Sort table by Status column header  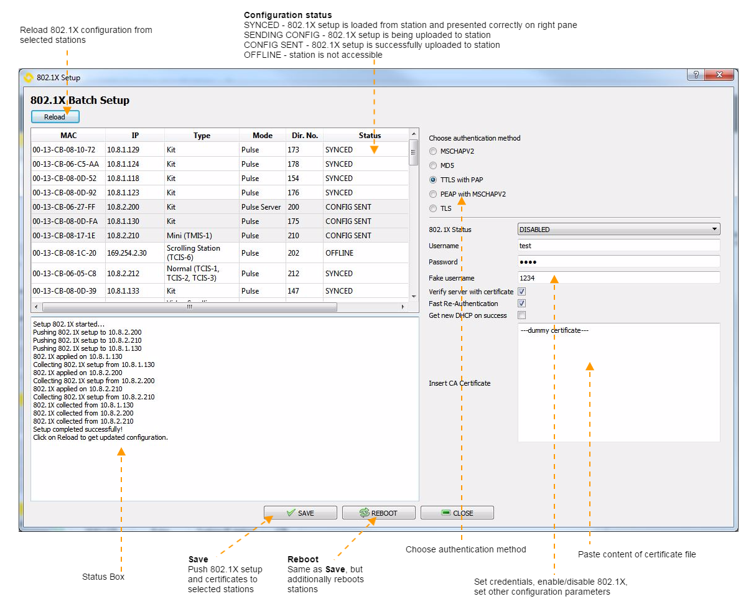tap(370, 136)
